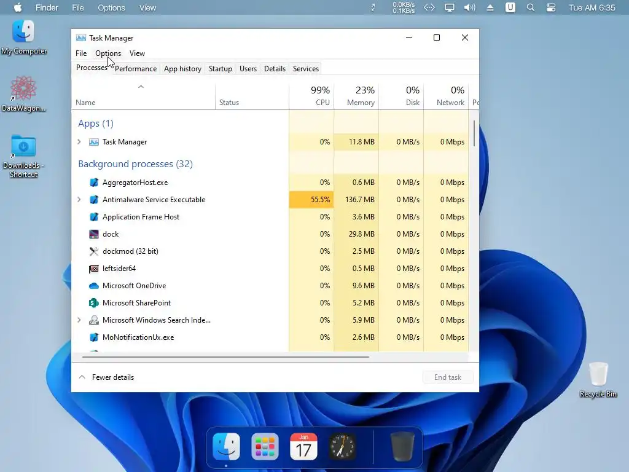Open the Control Center icon in menu bar

(x=551, y=7)
